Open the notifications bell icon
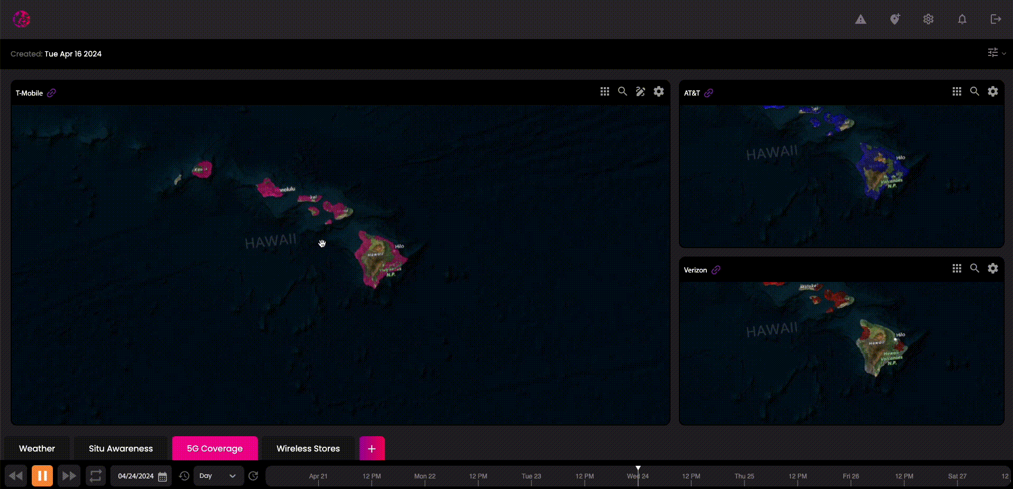The image size is (1013, 489). (962, 19)
